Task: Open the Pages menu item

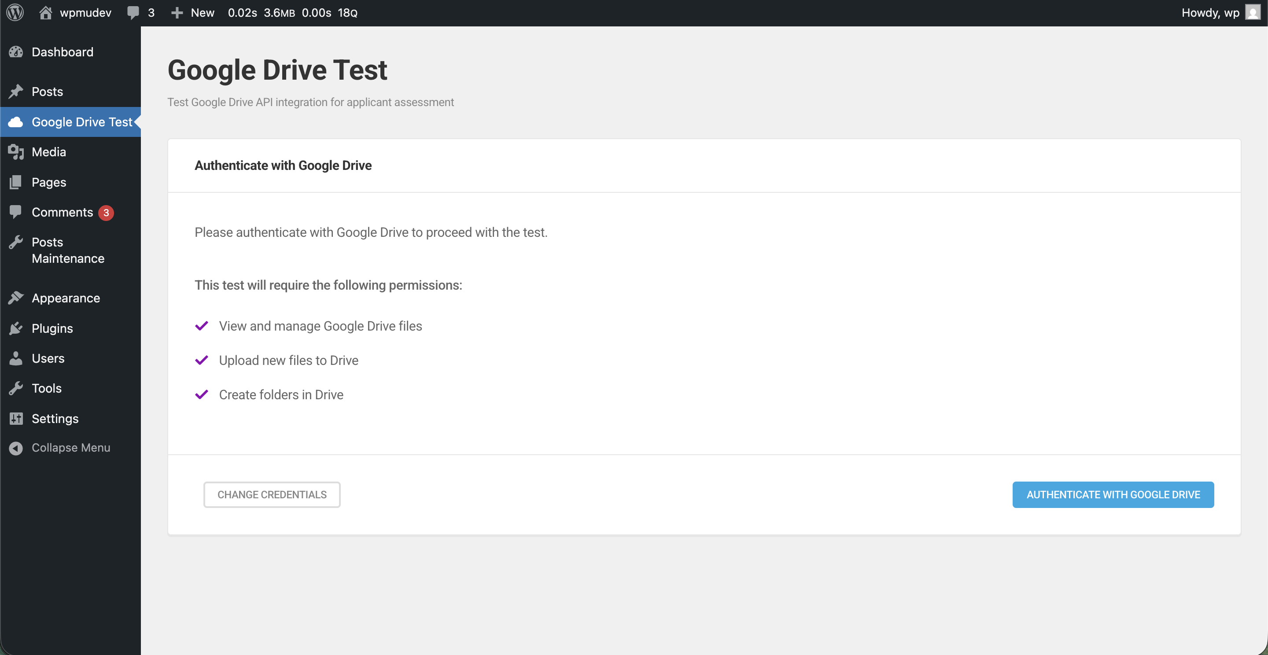Action: [x=70, y=182]
